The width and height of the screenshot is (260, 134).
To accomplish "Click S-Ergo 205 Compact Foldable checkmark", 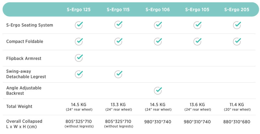I will coord(237,41).
